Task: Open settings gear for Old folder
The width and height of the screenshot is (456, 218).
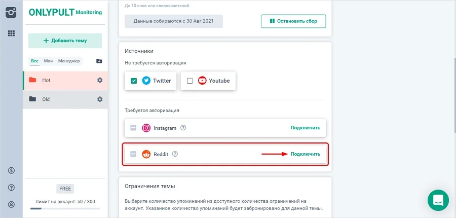Action: [x=100, y=99]
